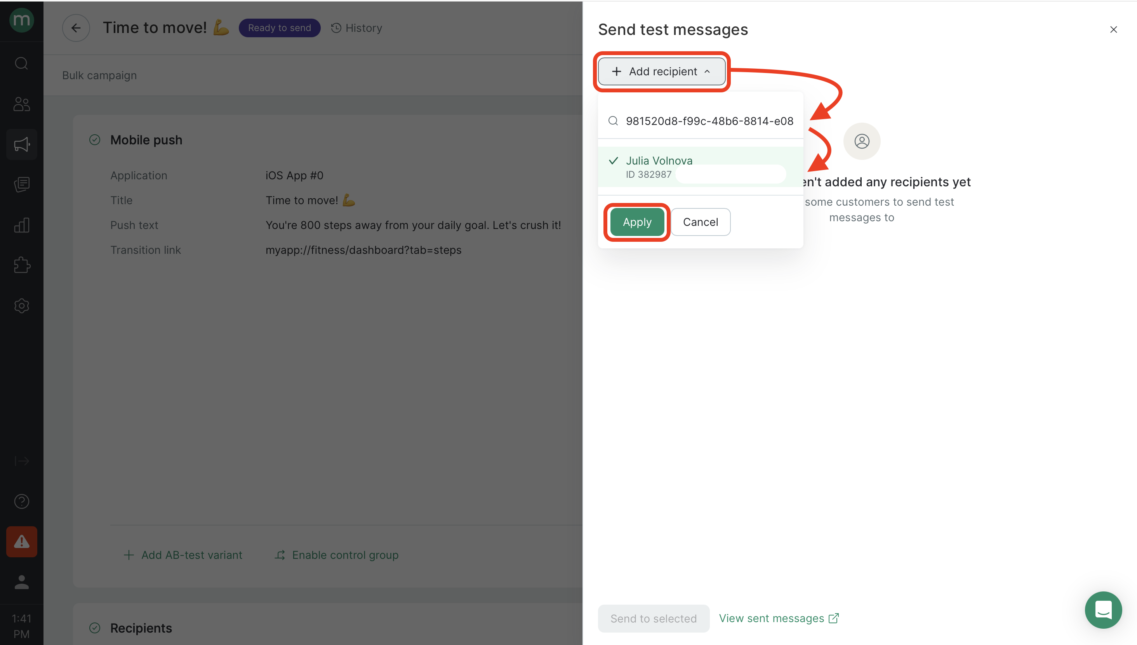Open the analytics bar chart icon
This screenshot has width=1137, height=645.
coord(21,225)
